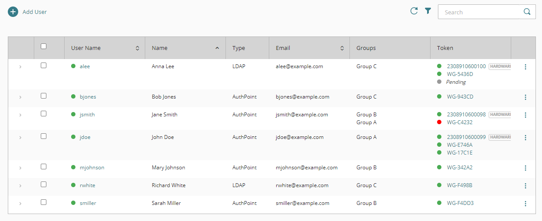Click in the Search input field
The height and width of the screenshot is (221, 542).
point(478,12)
